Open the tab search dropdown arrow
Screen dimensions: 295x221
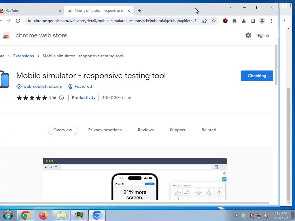(x=231, y=7)
